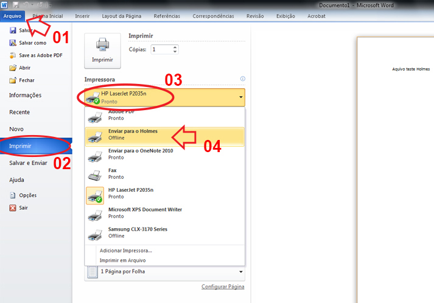The width and height of the screenshot is (434, 303).
Task: Open Correspondências tab
Action: [x=213, y=16]
